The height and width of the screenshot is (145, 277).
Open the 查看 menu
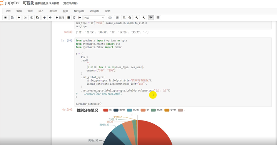[x=30, y=11]
